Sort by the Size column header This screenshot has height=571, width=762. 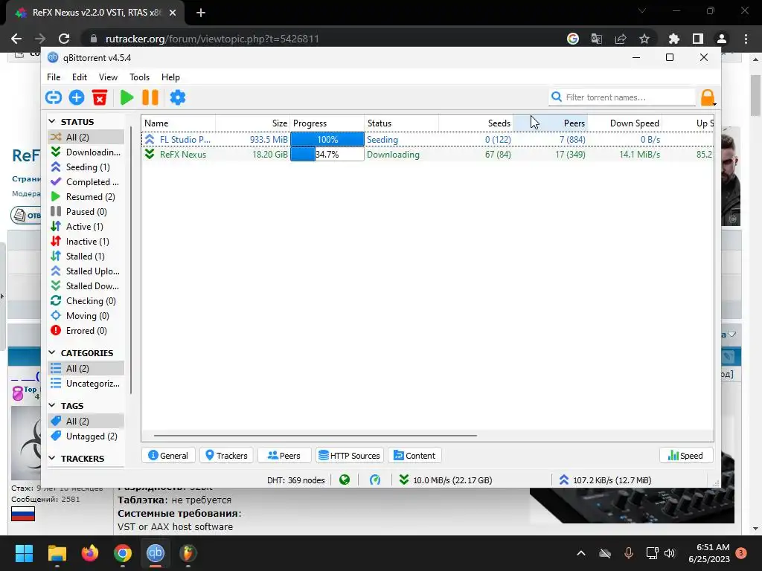pyautogui.click(x=253, y=123)
